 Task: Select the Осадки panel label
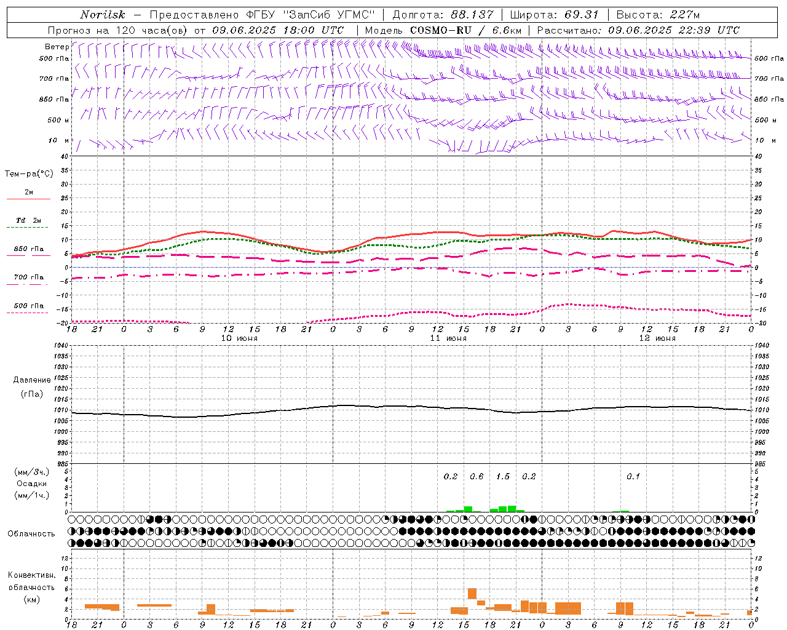[x=32, y=484]
